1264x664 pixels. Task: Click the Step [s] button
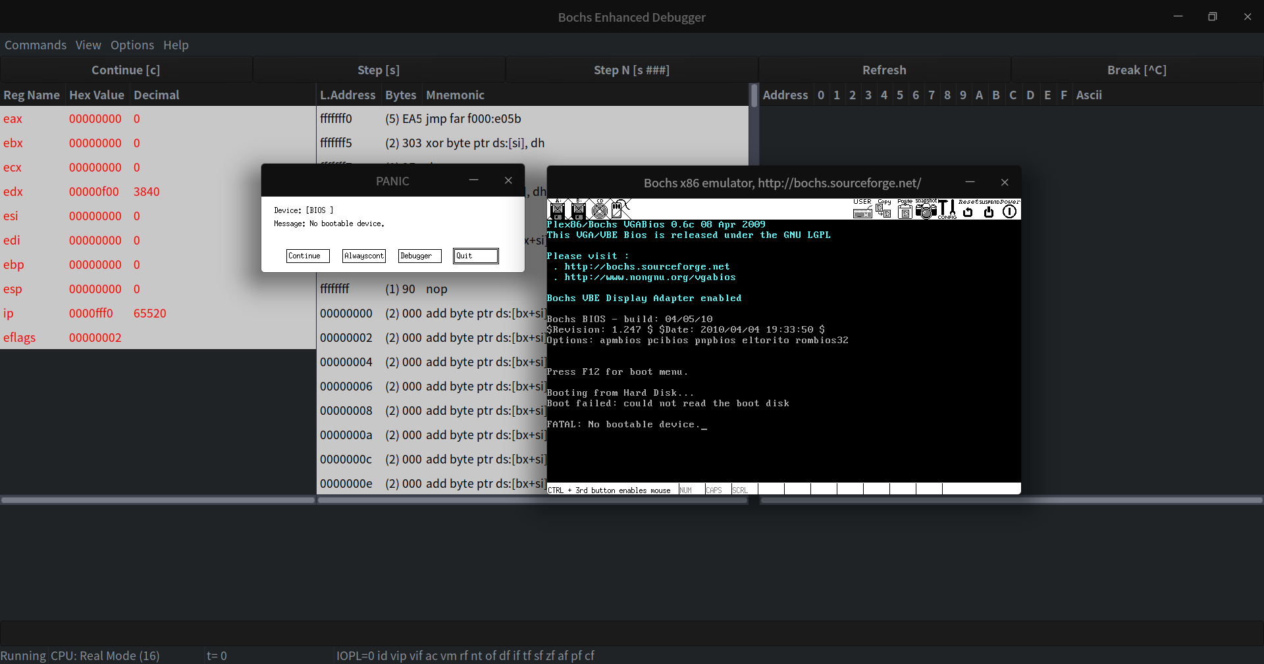(379, 70)
